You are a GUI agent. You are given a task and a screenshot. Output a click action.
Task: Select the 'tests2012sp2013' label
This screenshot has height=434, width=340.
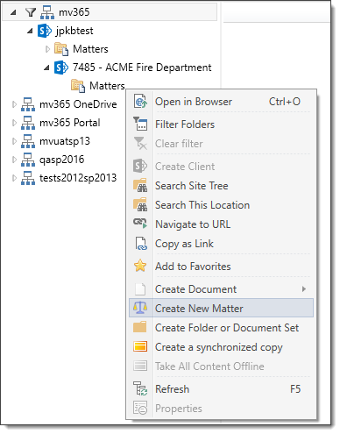[78, 178]
